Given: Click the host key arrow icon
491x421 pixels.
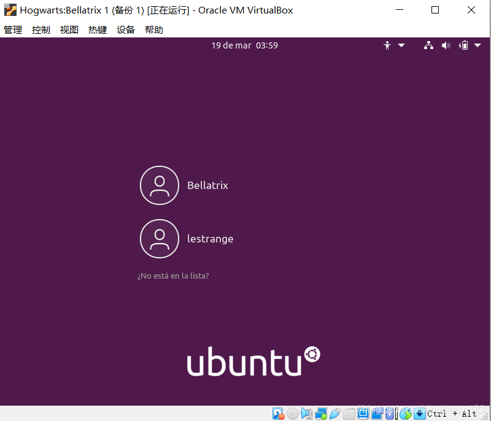Looking at the screenshot, I should (420, 414).
